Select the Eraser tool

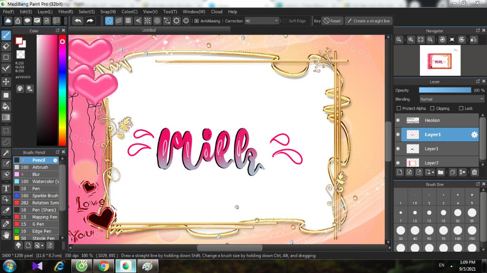click(6, 46)
